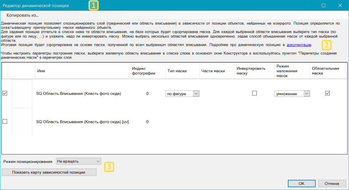Click "Показать карту зависимостей позиции" button
This screenshot has width=349, height=190.
click(x=49, y=172)
